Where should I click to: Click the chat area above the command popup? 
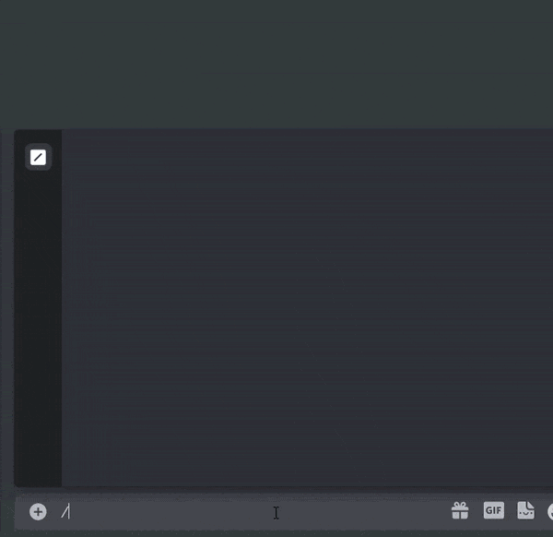coord(276,64)
